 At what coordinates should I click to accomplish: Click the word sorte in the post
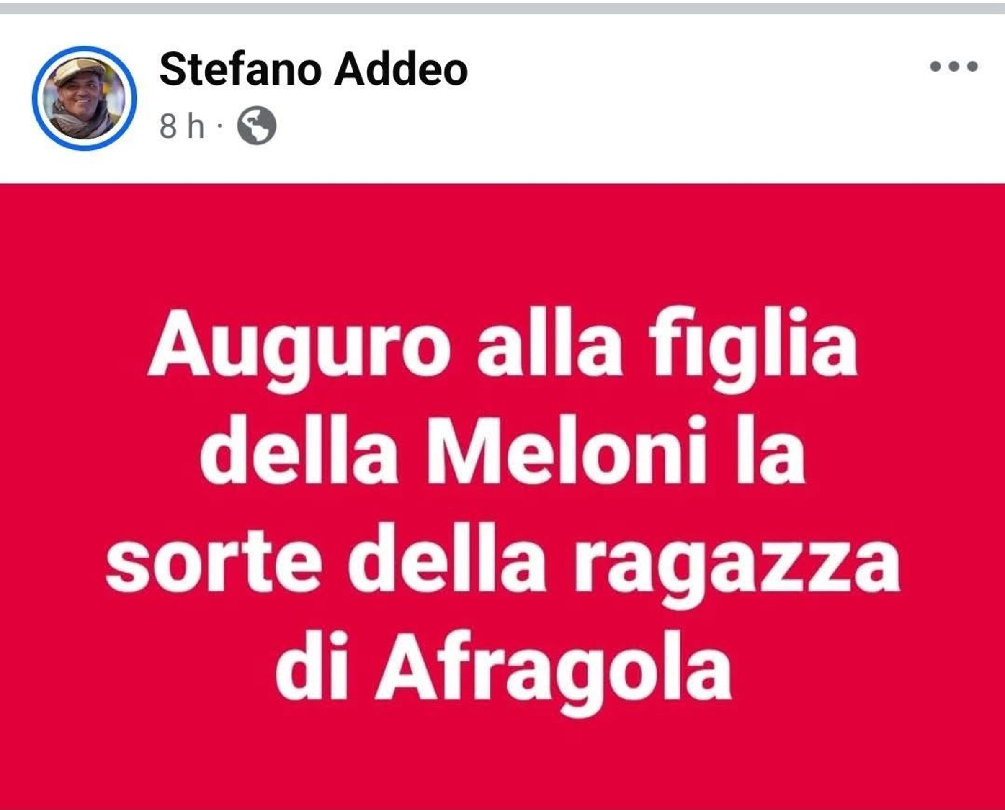coord(214,566)
